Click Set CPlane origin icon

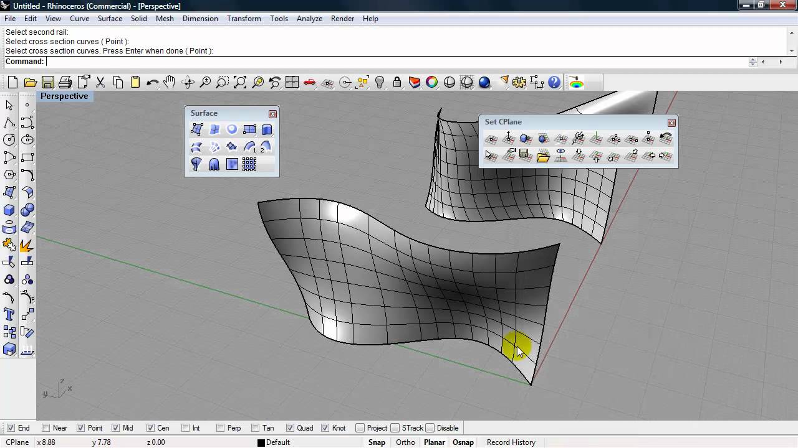pyautogui.click(x=491, y=138)
